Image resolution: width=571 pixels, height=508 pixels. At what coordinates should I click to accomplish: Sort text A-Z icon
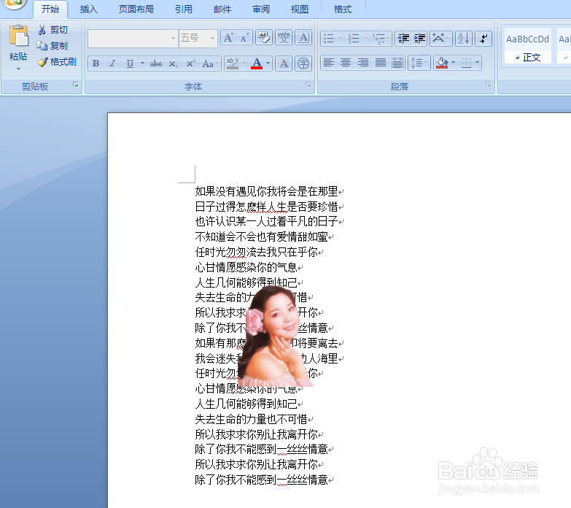(x=464, y=38)
